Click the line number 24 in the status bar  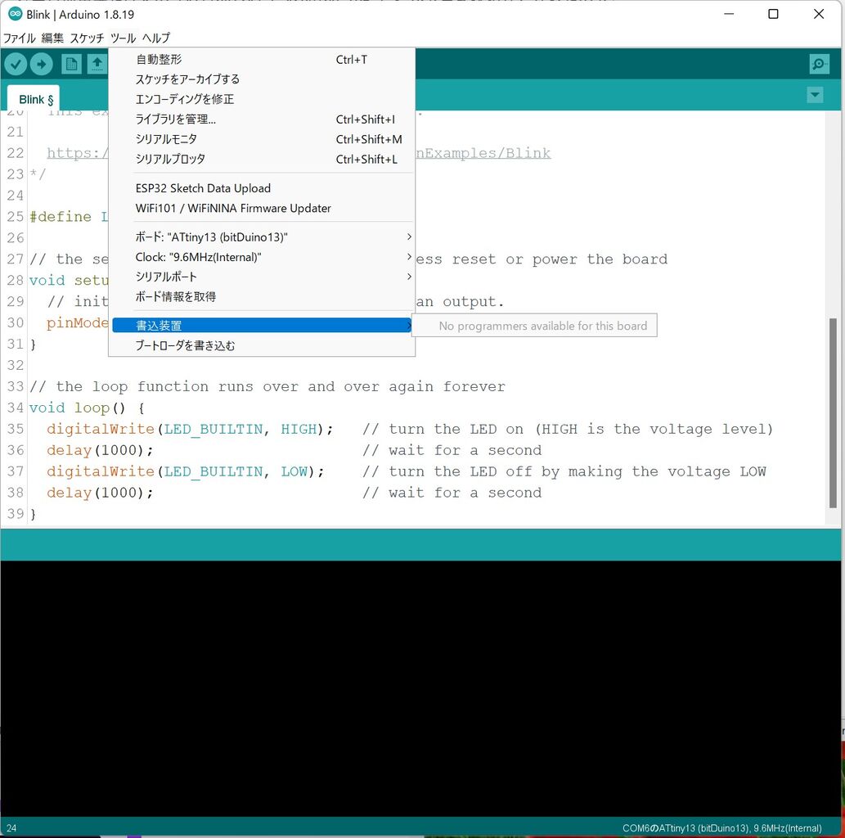(11, 827)
